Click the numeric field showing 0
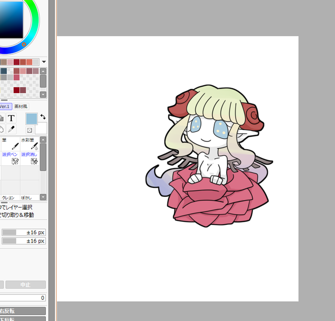335x321 pixels. (23, 298)
